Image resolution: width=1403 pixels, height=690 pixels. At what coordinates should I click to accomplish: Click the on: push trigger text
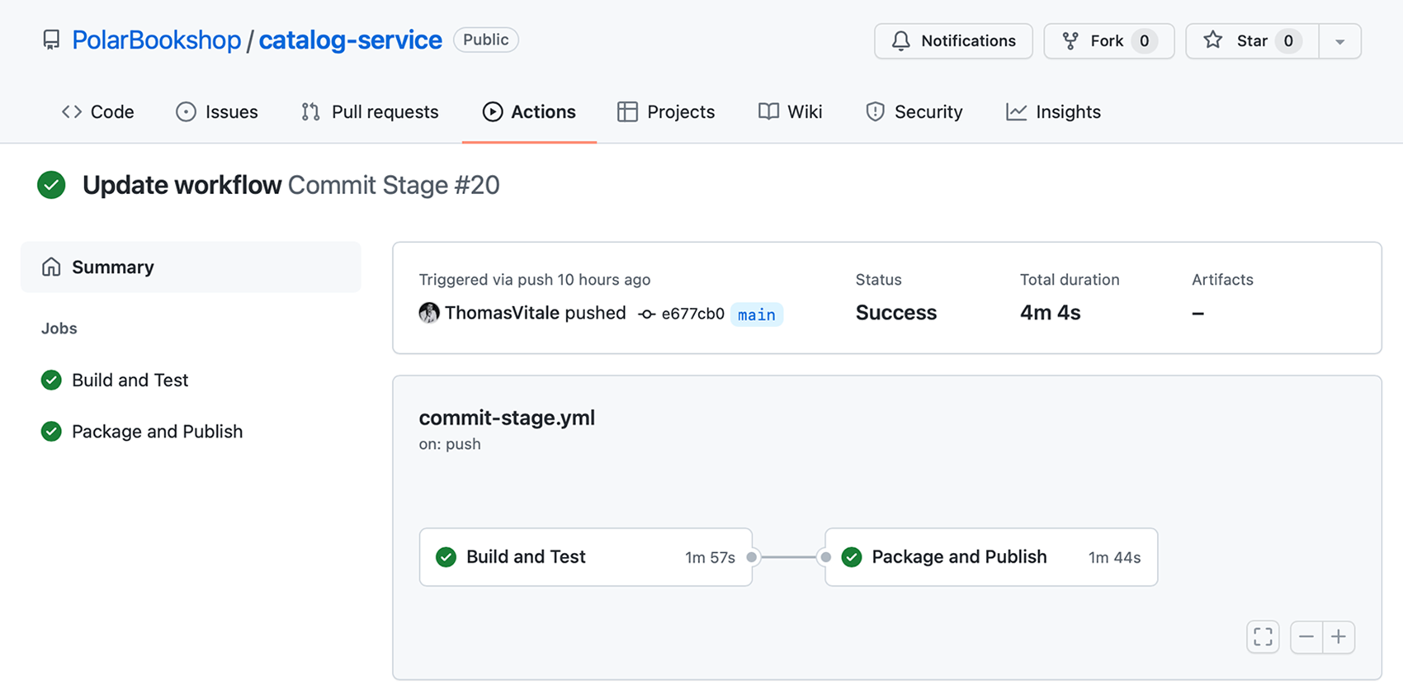point(450,444)
